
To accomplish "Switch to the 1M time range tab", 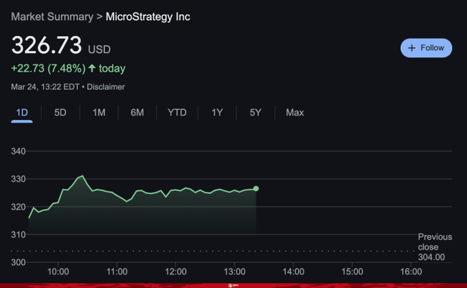I will click(x=99, y=113).
